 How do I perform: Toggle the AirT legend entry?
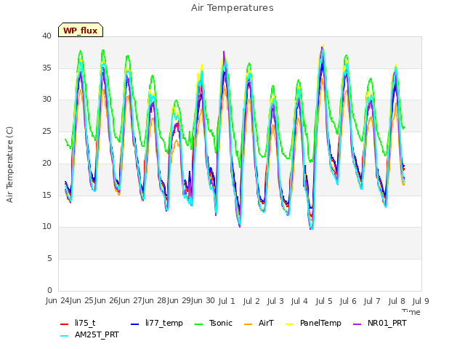click(259, 323)
